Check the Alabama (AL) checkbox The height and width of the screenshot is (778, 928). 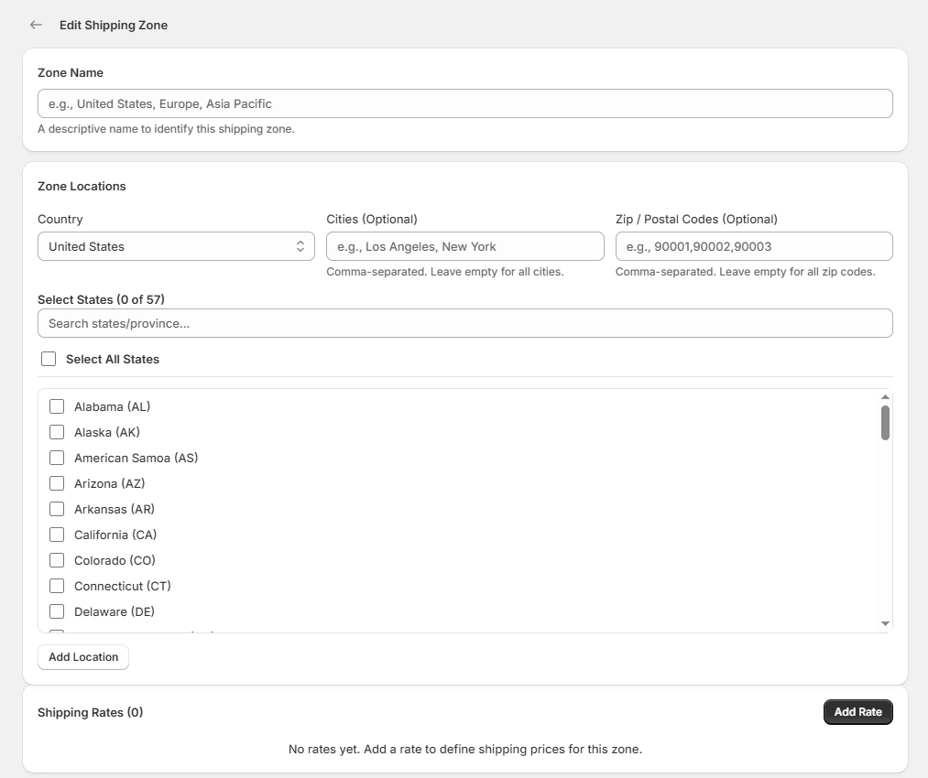pyautogui.click(x=57, y=406)
